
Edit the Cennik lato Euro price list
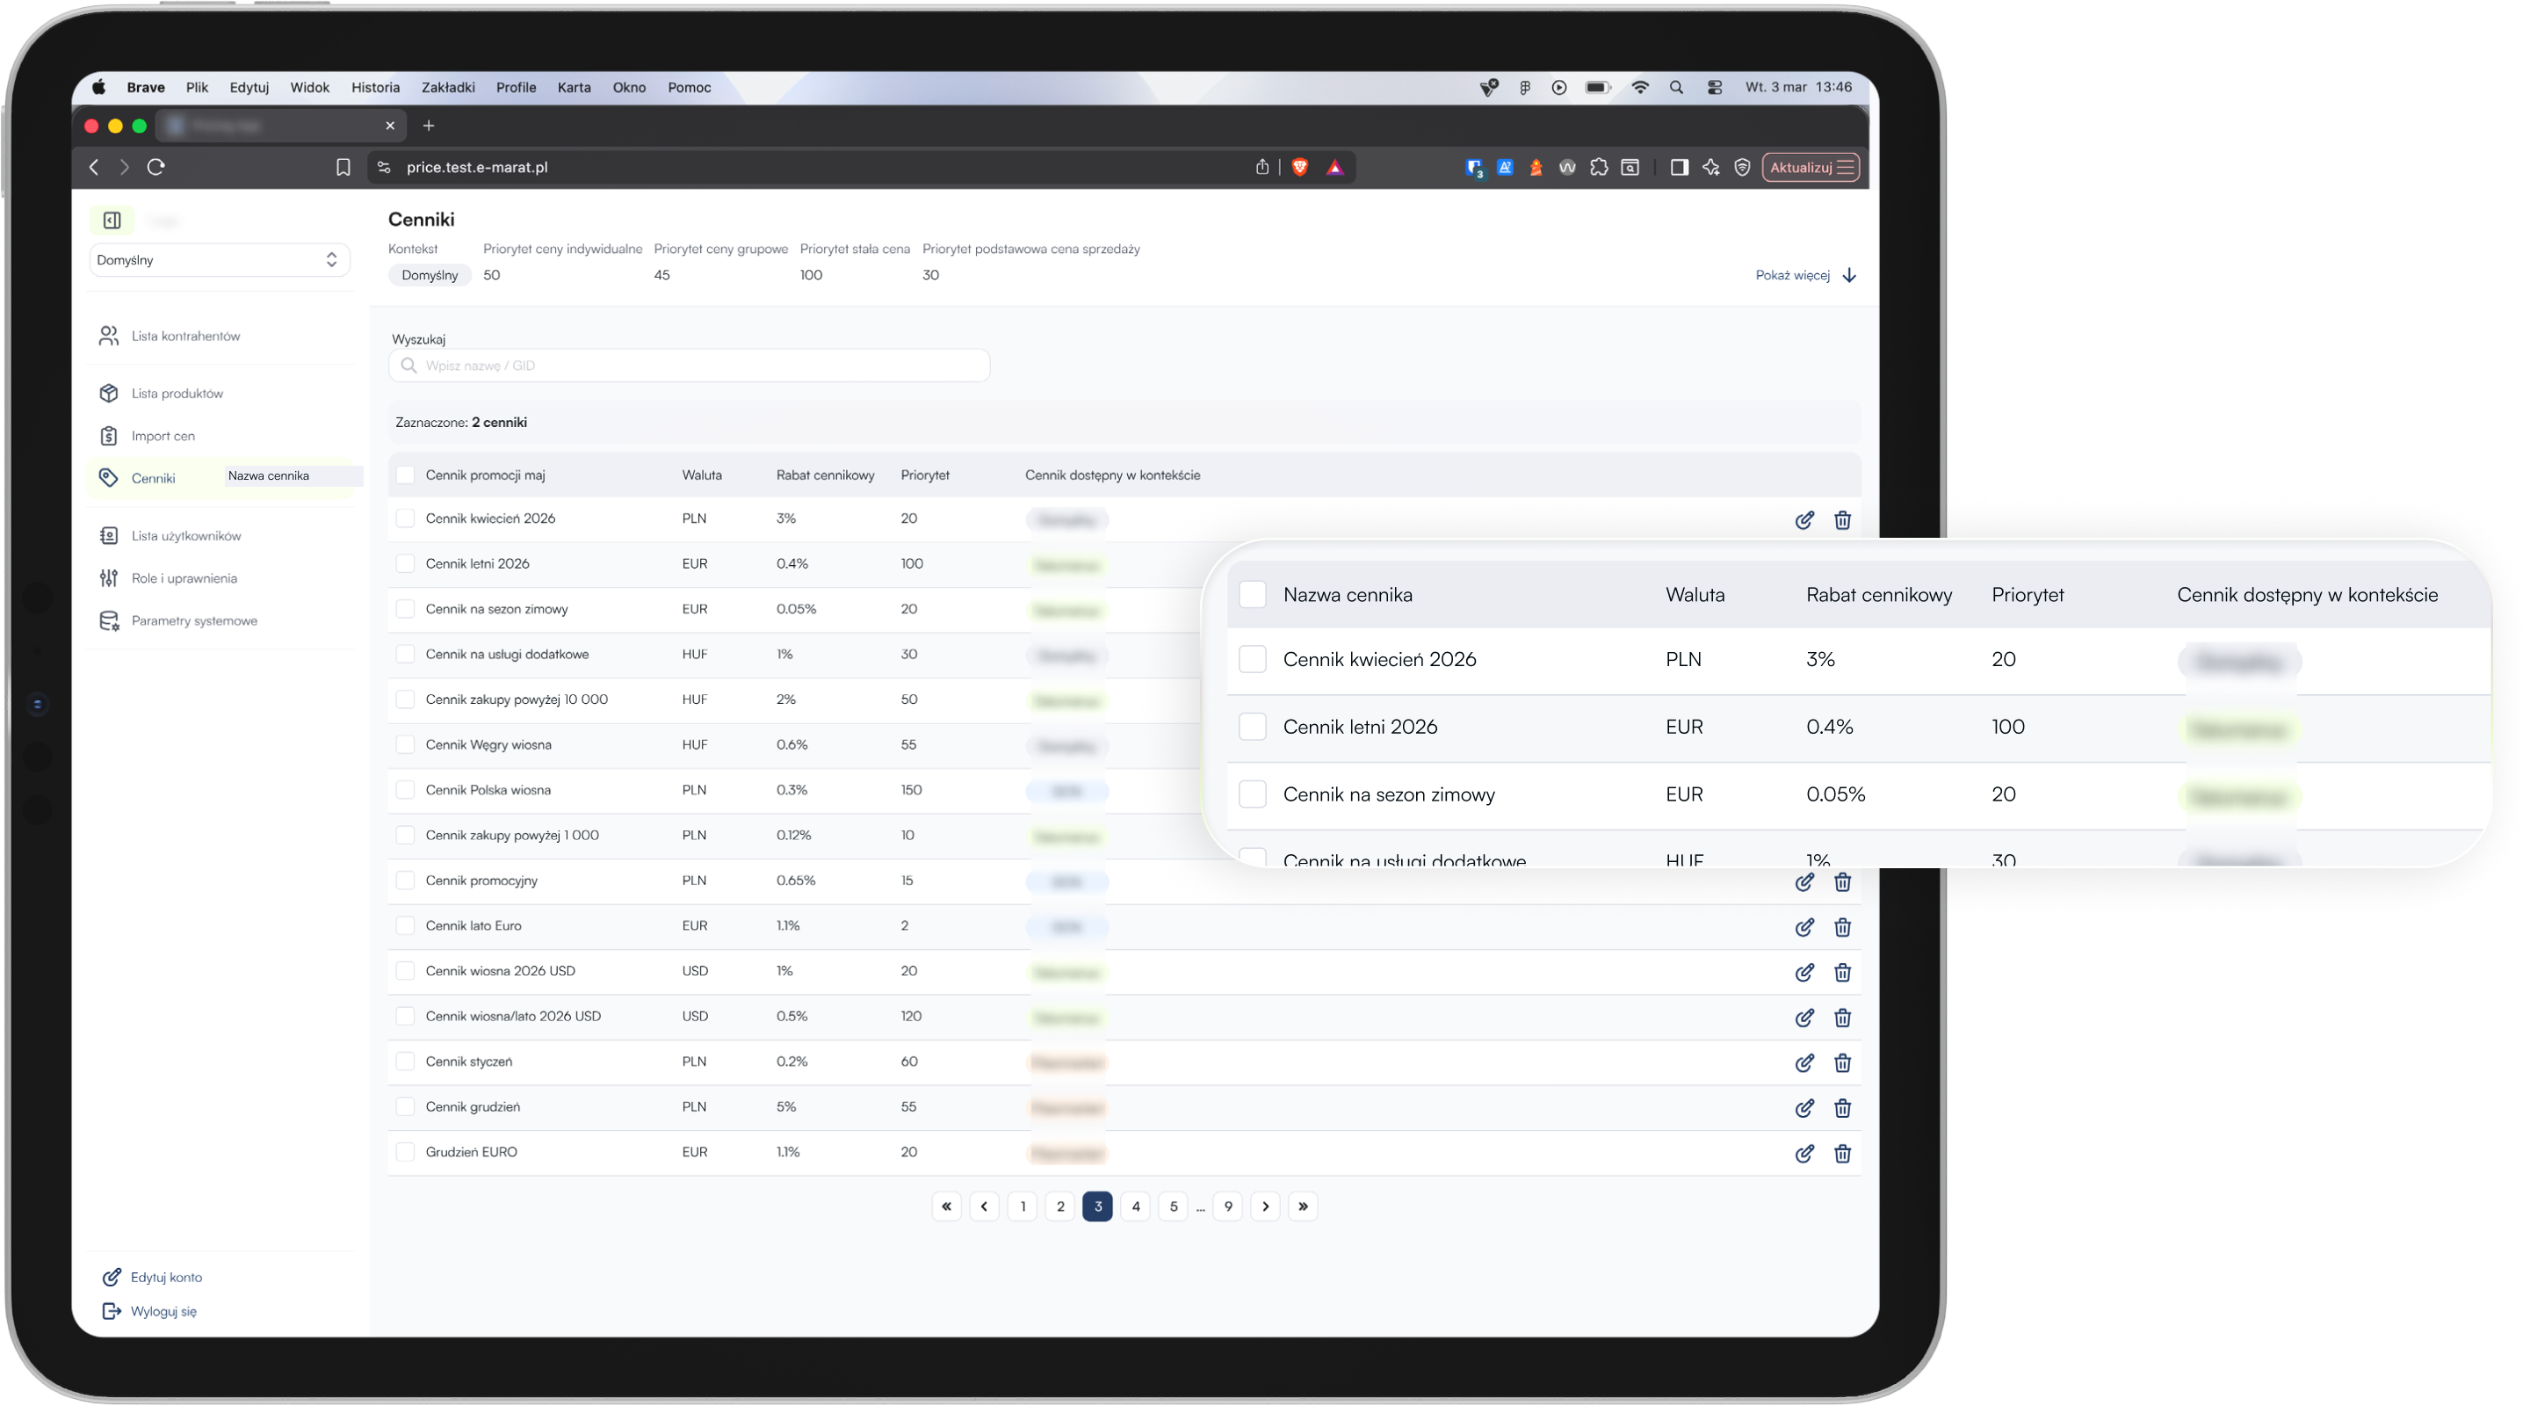point(1804,927)
